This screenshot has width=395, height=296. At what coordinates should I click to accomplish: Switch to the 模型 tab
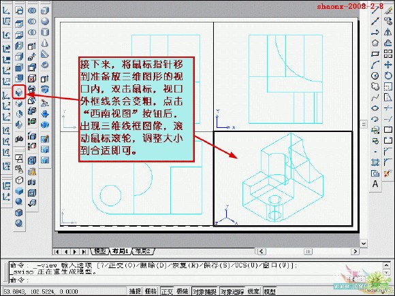pos(99,251)
